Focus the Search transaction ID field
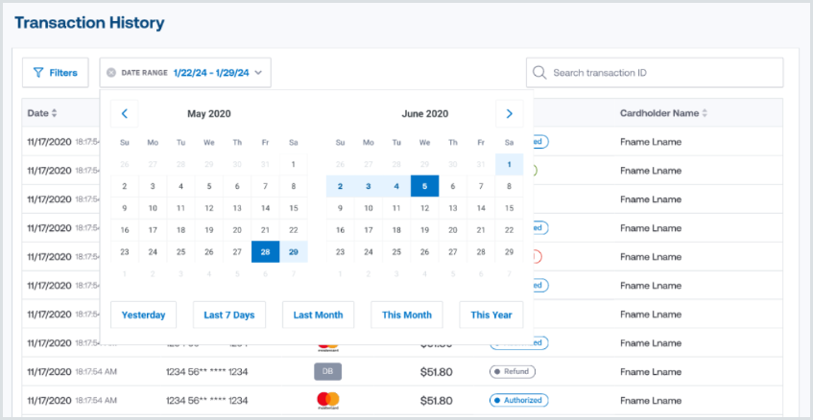This screenshot has width=813, height=420. click(x=662, y=73)
